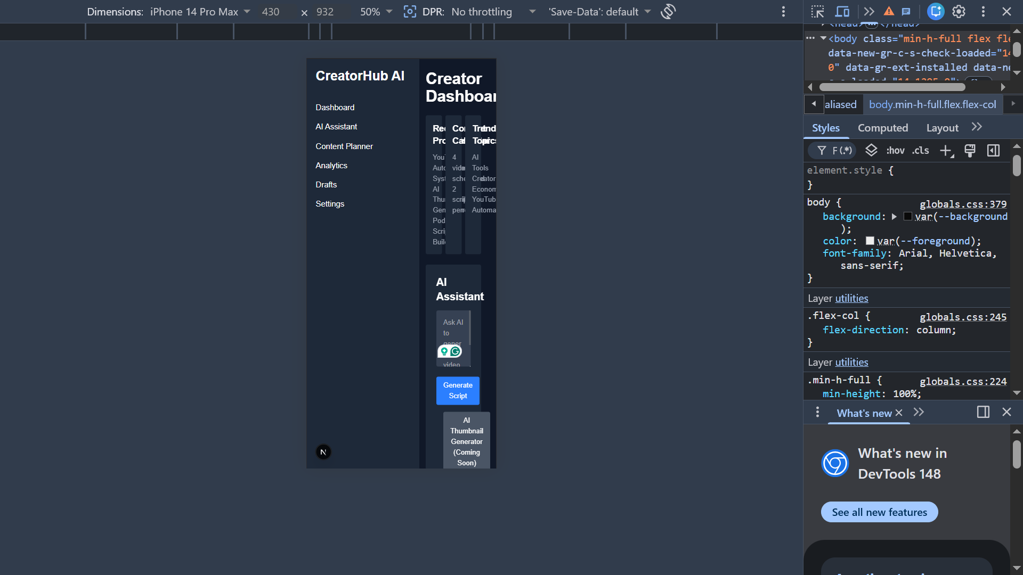Open DevTools settings gear

coord(959,11)
